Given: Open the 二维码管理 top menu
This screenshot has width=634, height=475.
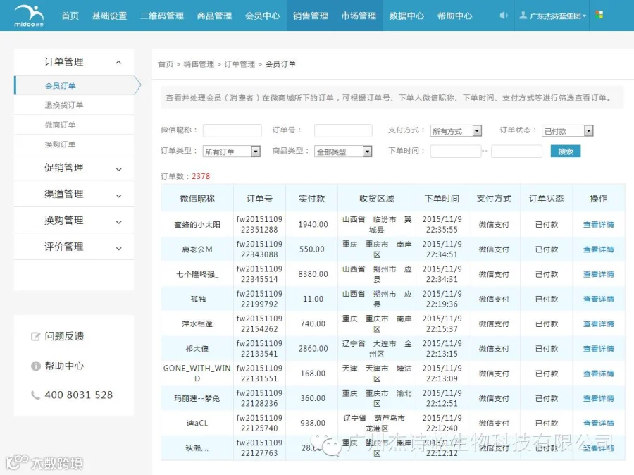Looking at the screenshot, I should (162, 16).
